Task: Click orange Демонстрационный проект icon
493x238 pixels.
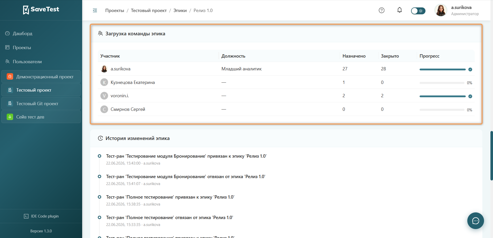Action: [x=10, y=77]
